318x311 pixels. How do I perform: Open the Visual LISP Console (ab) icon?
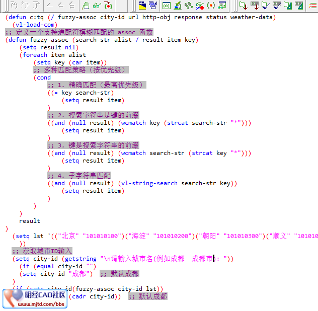[x=166, y=6]
